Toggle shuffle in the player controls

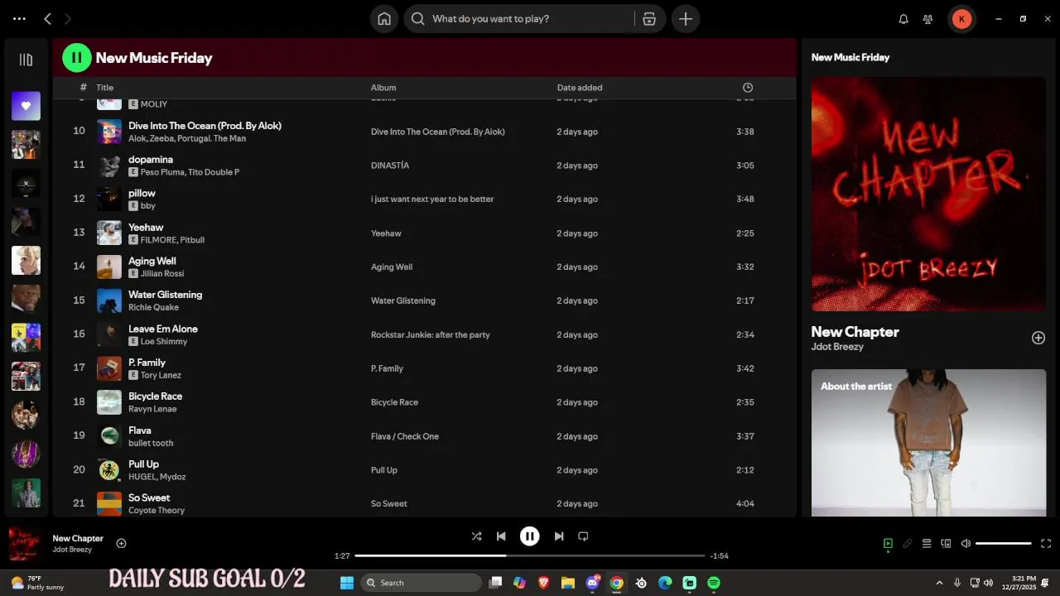point(476,536)
